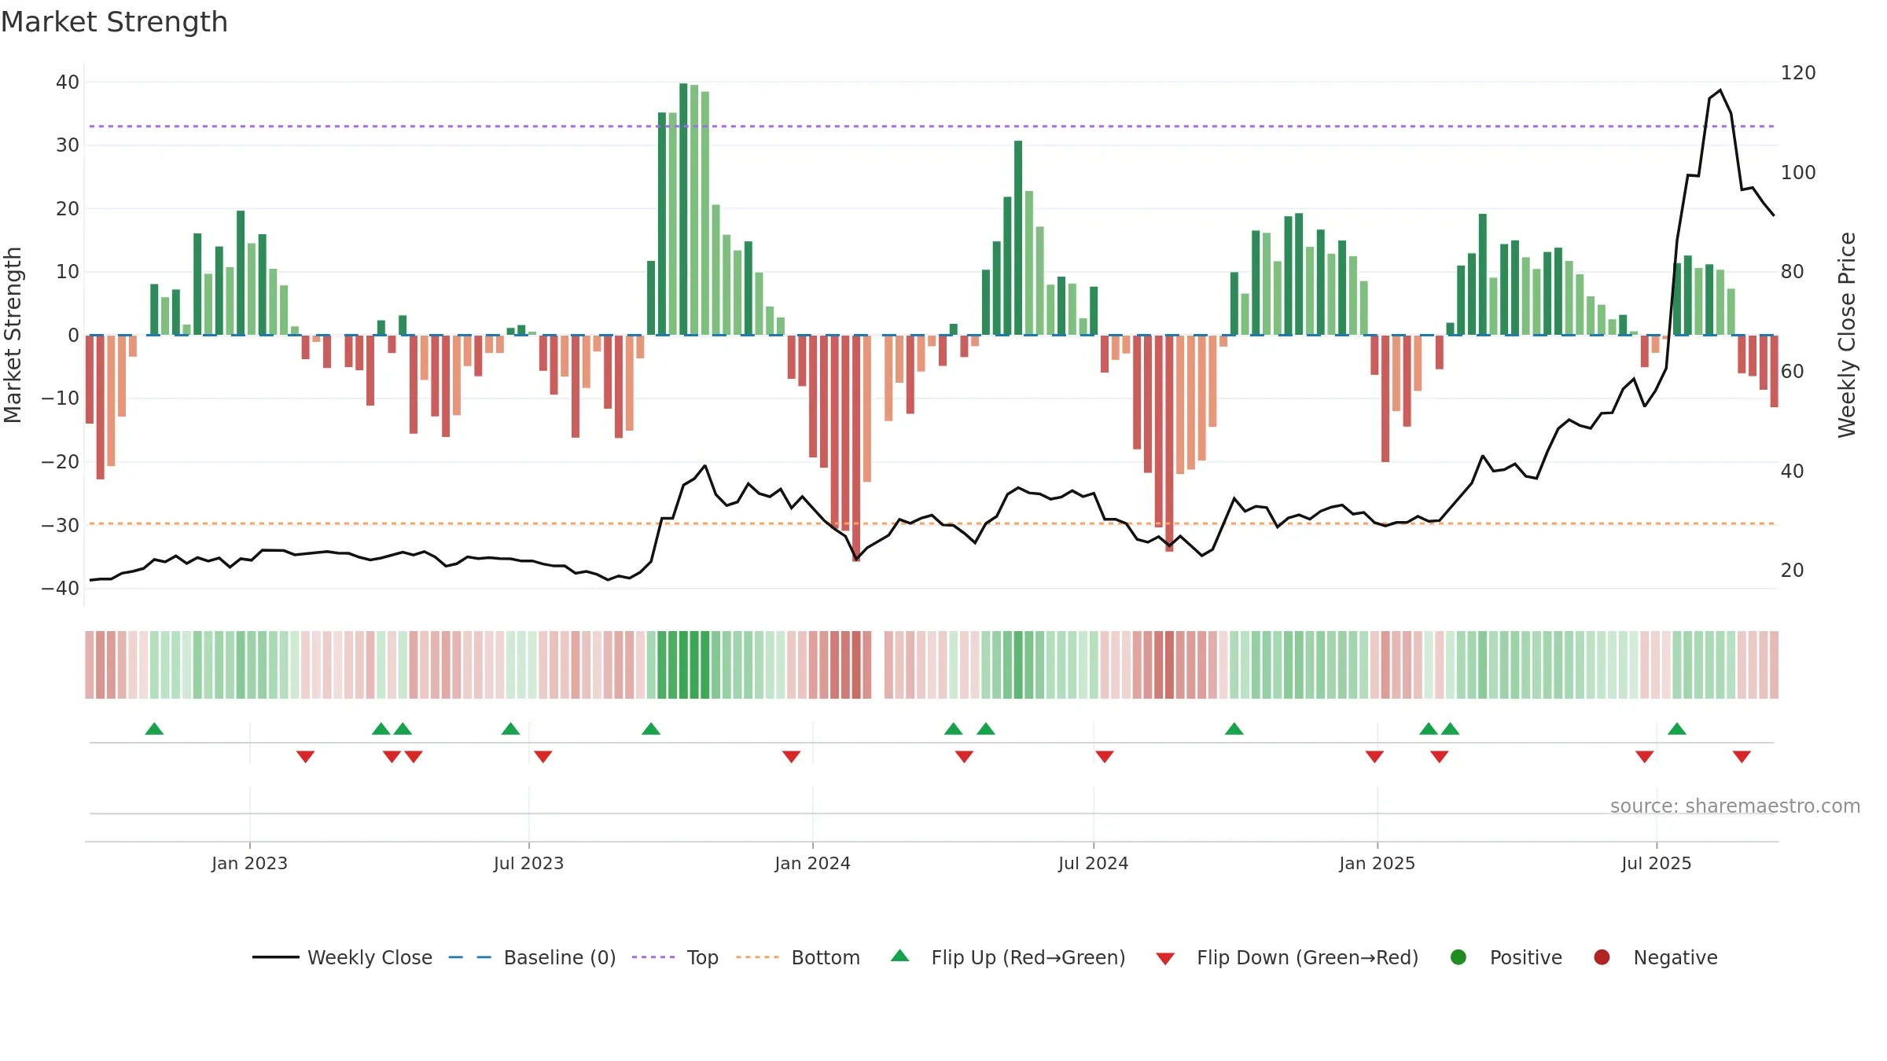Click the green flip-up marker just after Jul 2025

click(1677, 729)
